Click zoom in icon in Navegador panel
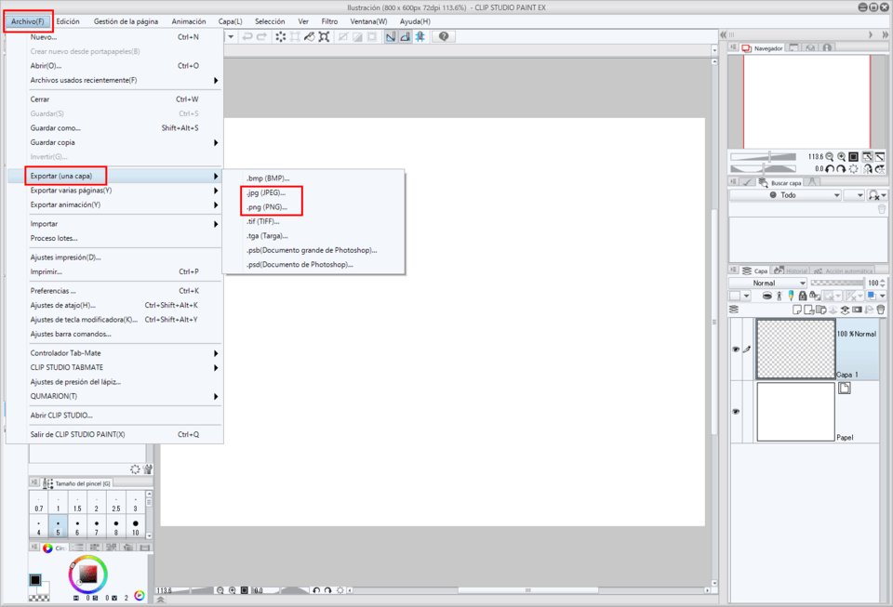This screenshot has width=893, height=607. pyautogui.click(x=841, y=157)
